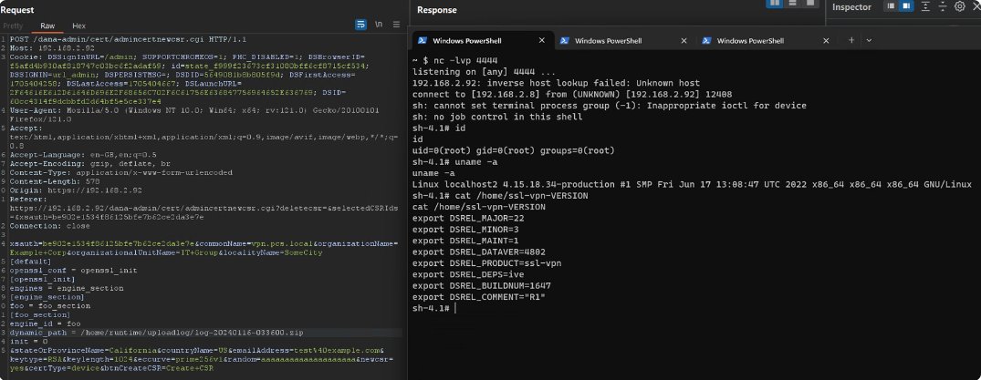The height and width of the screenshot is (380, 981).
Task: Click 'engines = engine_section' line
Action: tap(67, 288)
